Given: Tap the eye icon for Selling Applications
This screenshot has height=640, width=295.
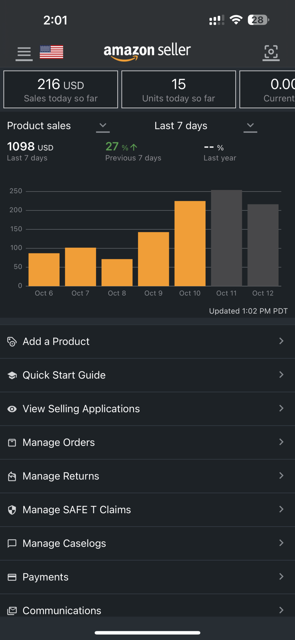Looking at the screenshot, I should [12, 409].
